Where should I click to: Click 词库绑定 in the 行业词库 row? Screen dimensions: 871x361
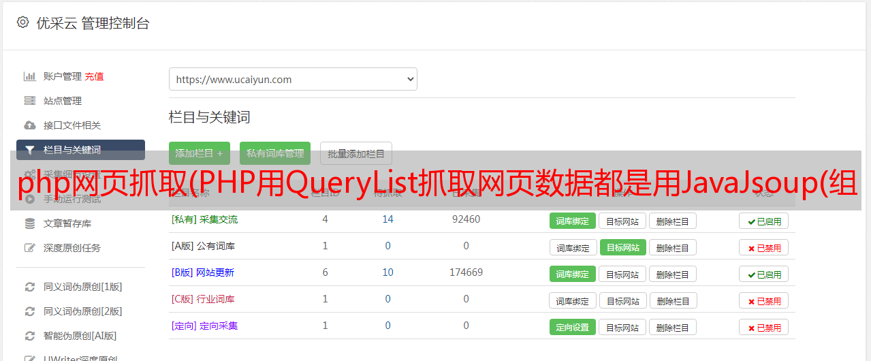[573, 300]
